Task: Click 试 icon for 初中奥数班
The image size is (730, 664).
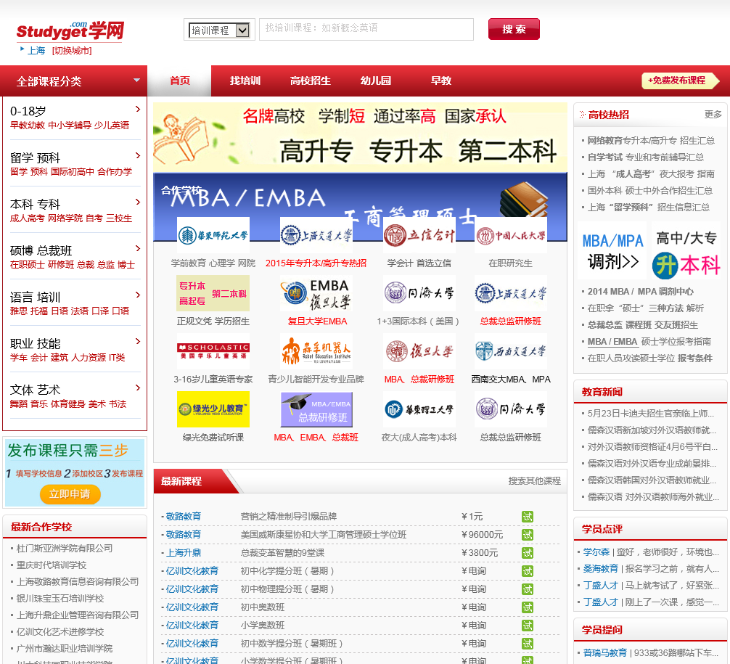Action: coord(528,607)
